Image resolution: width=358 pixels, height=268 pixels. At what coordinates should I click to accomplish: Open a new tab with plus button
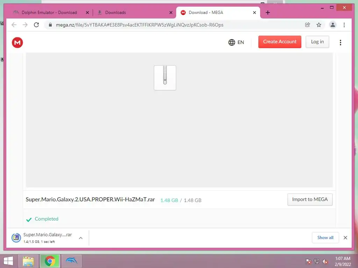(x=268, y=13)
